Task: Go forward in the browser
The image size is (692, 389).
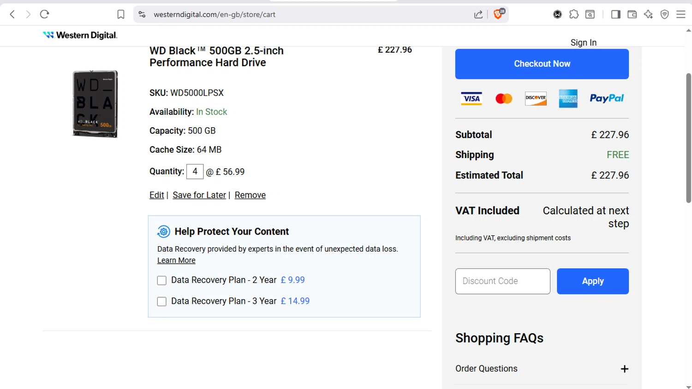Action: (28, 14)
